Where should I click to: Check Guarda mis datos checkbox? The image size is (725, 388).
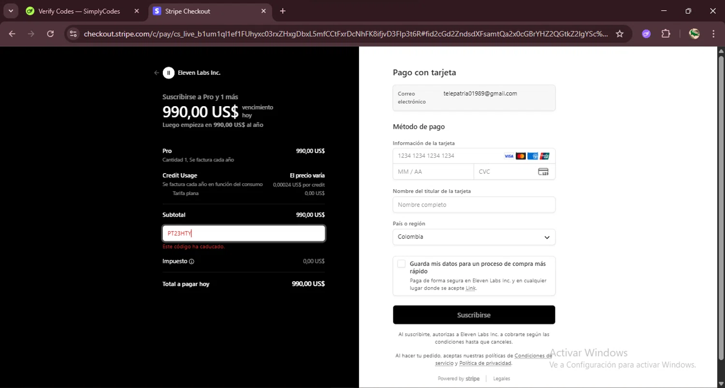[401, 264]
